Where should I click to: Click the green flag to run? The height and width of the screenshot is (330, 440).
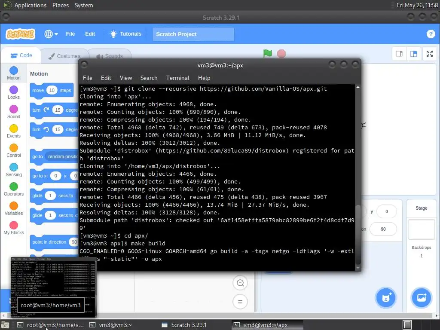coord(267,53)
